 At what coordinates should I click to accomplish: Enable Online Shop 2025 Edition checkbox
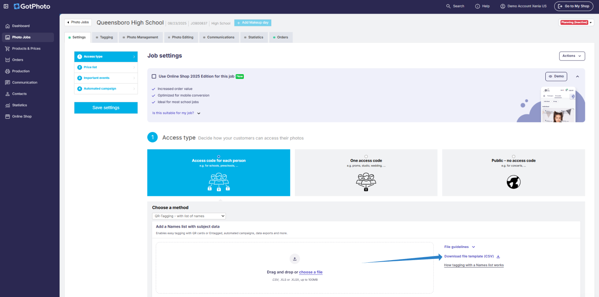click(154, 76)
